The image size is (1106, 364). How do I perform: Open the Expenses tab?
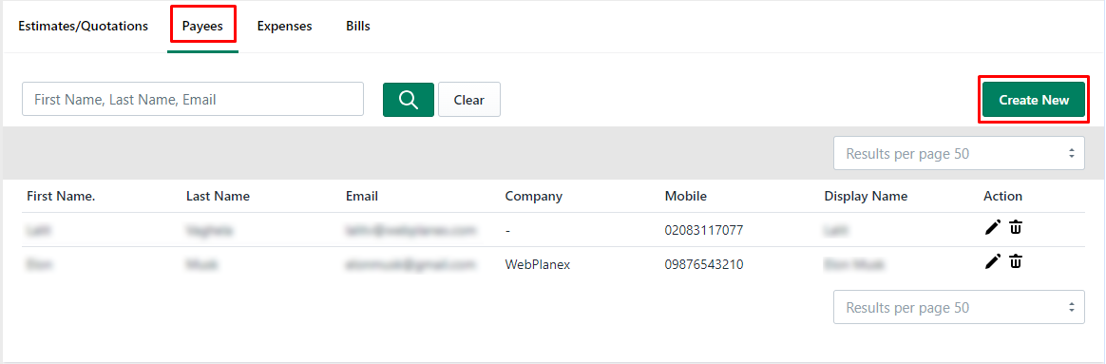284,26
